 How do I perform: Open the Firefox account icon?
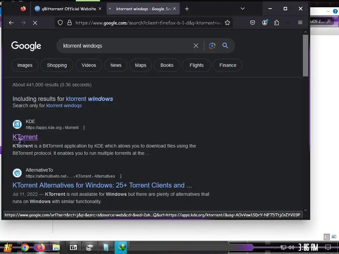click(265, 22)
